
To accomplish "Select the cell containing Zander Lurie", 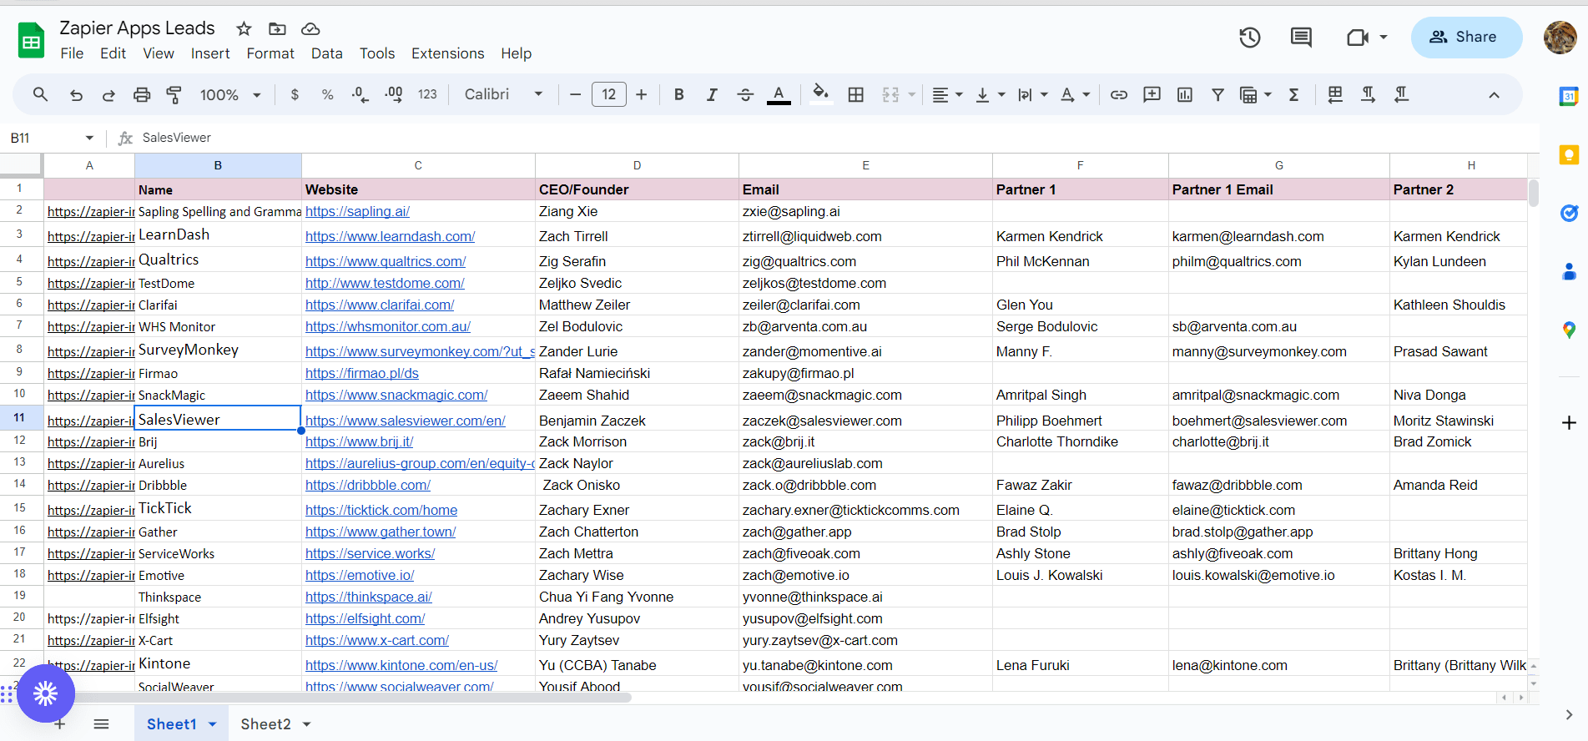I will click(x=637, y=350).
